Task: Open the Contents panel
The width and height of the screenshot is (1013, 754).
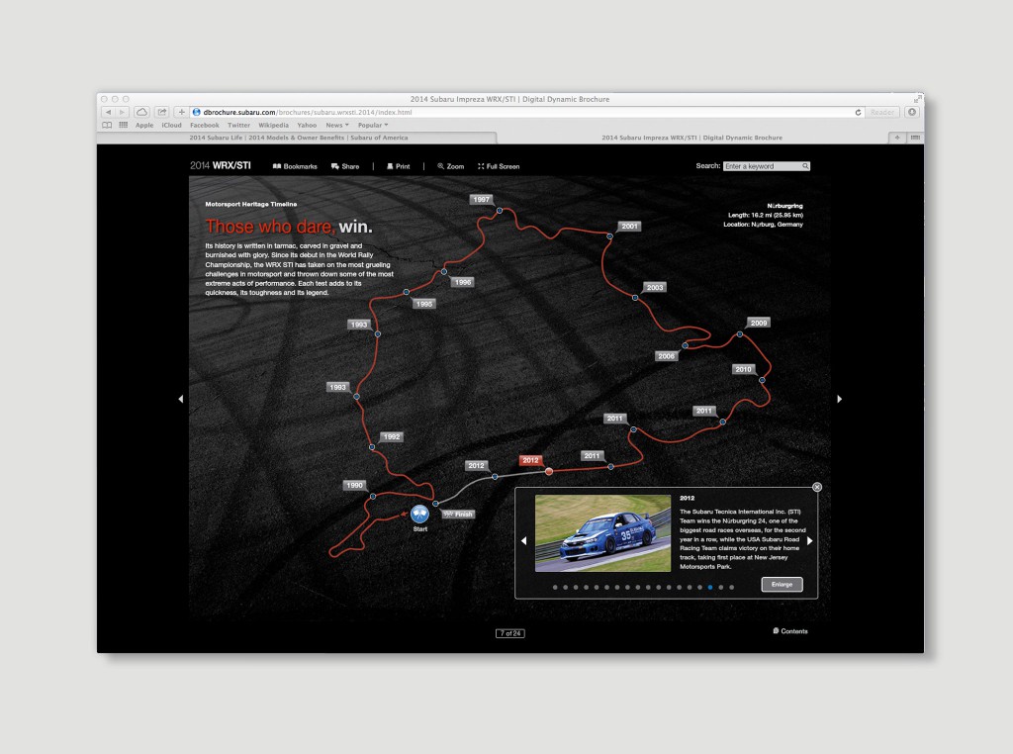Action: [x=790, y=631]
